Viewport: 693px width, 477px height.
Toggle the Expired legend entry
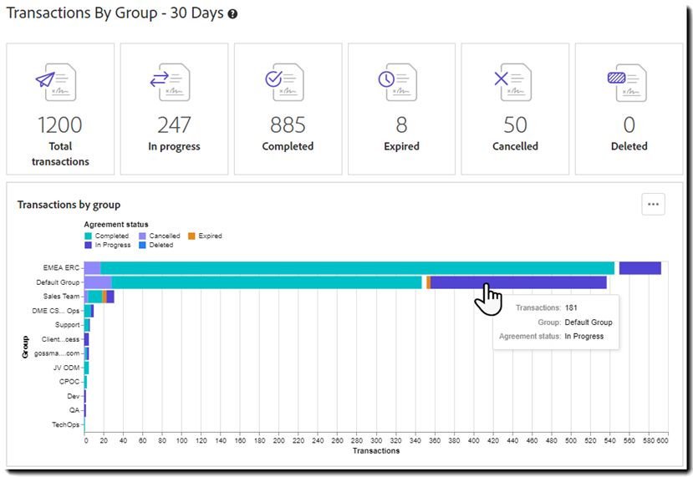205,236
